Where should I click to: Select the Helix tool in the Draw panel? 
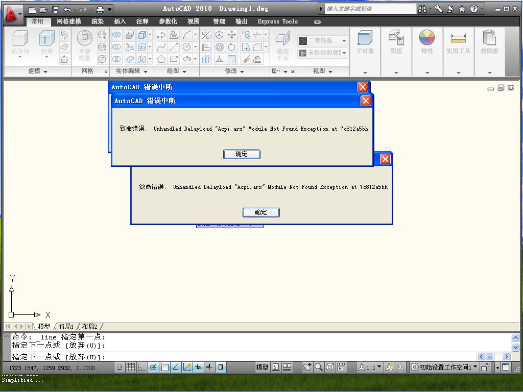click(174, 35)
